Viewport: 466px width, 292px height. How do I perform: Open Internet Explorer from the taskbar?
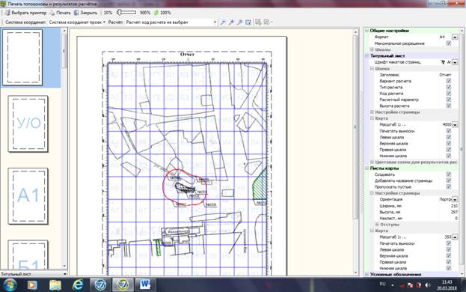[78, 285]
